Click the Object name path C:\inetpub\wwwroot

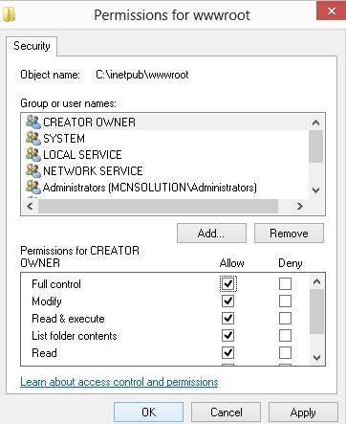click(142, 75)
